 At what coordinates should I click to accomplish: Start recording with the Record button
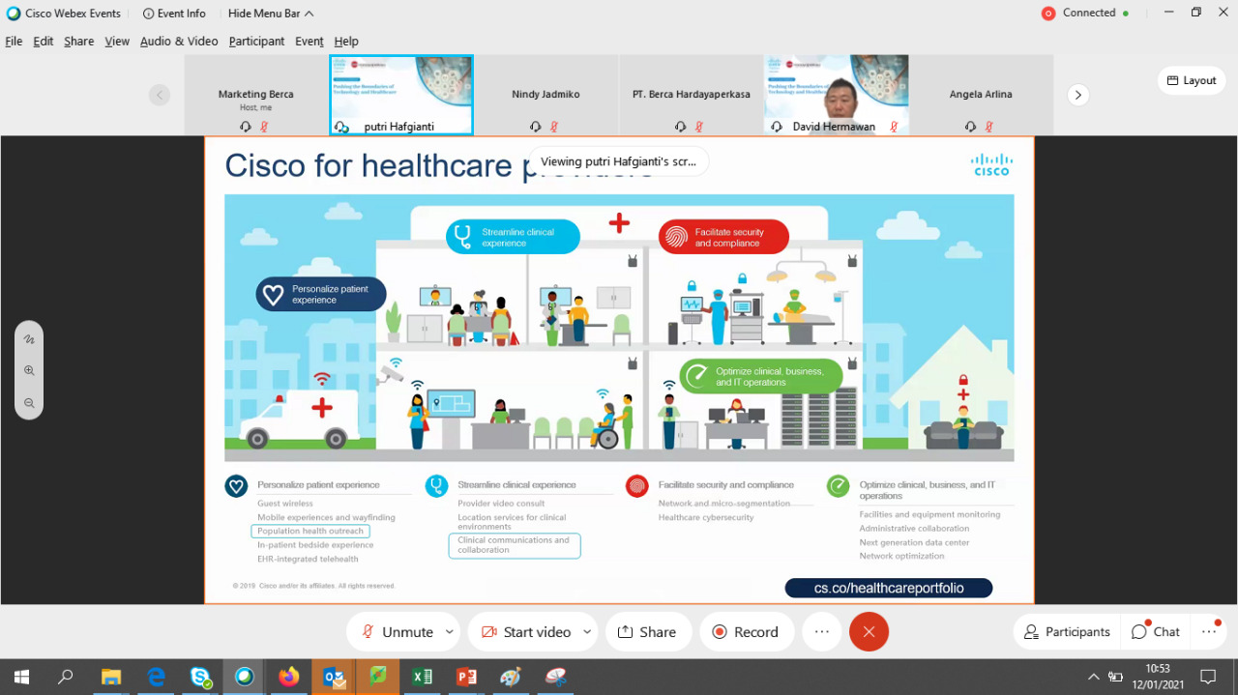[747, 632]
